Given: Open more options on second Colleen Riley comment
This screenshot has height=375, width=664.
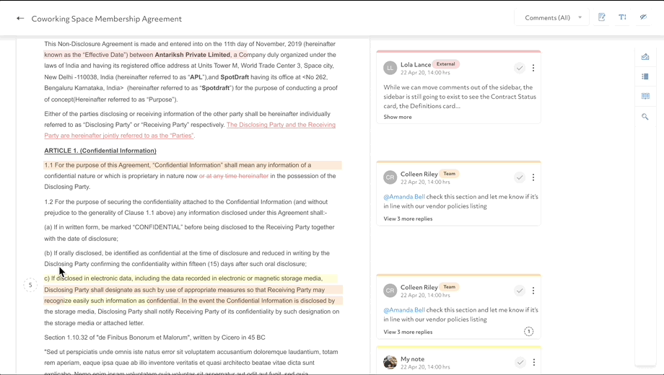Looking at the screenshot, I should [533, 291].
